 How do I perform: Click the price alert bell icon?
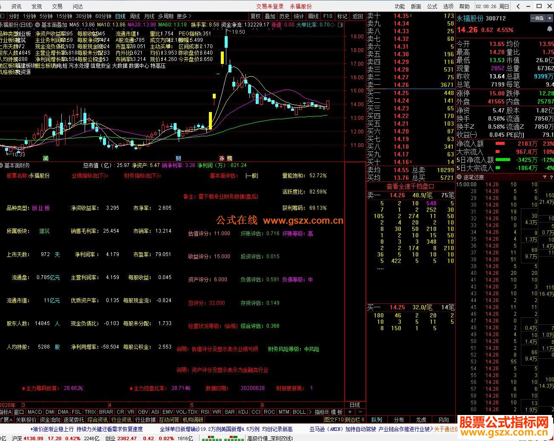click(549, 29)
